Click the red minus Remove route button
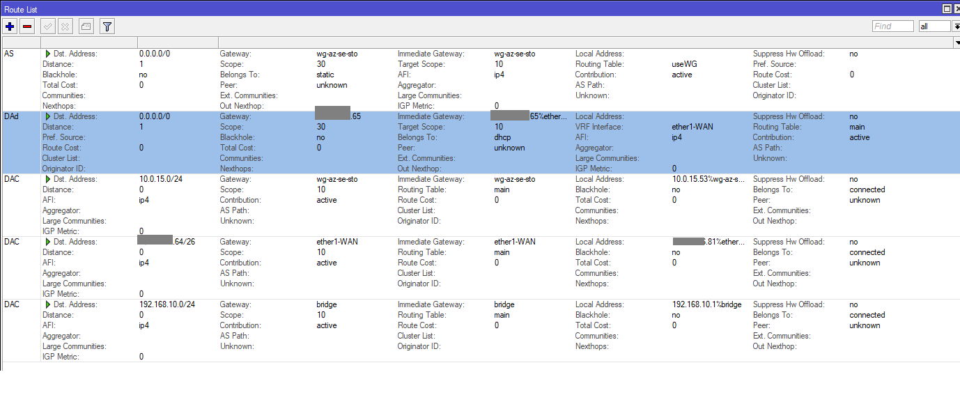The image size is (960, 418). pyautogui.click(x=27, y=26)
